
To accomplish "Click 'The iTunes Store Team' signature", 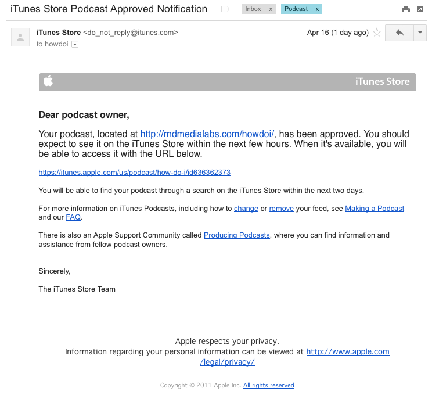I will point(77,289).
